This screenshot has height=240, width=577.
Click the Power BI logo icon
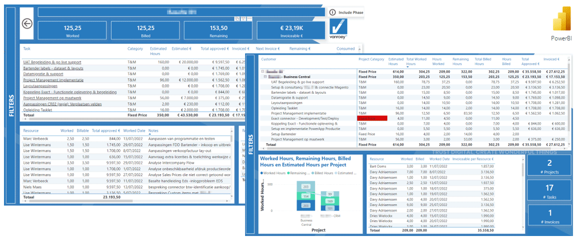click(562, 19)
